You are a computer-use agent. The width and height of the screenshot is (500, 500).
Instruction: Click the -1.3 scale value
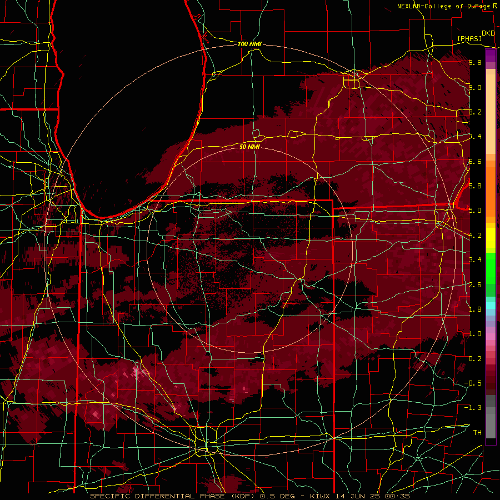coord(473,408)
